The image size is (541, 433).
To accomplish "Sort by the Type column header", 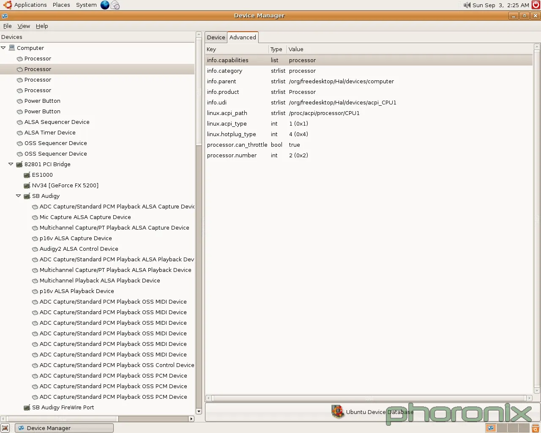I will pos(277,49).
